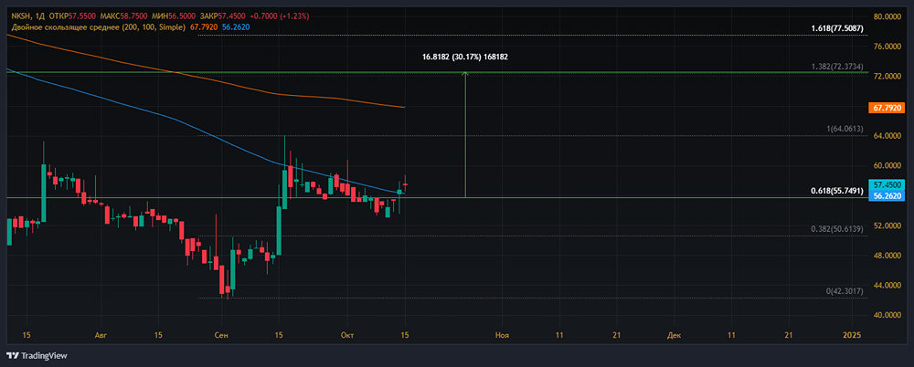Select the 0.382(50.6139) Fibonacci level label
The height and width of the screenshot is (367, 914).
[x=837, y=229]
